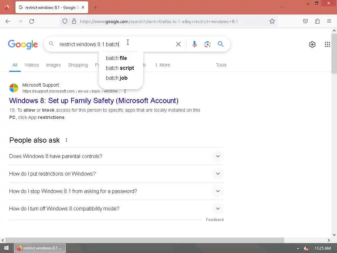Click the padlock site security icon
This screenshot has width=337, height=253.
pos(74,21)
